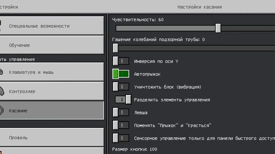Switch to the Контроллер settings tab
The height and width of the screenshot is (154, 275).
pos(52,91)
